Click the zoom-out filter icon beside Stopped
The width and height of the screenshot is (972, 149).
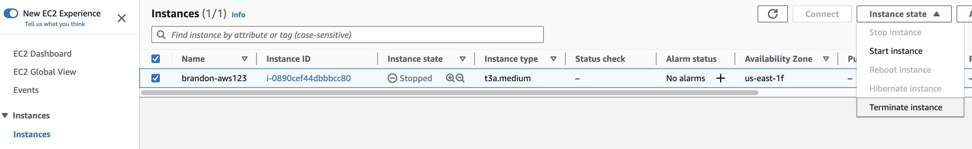pos(460,78)
